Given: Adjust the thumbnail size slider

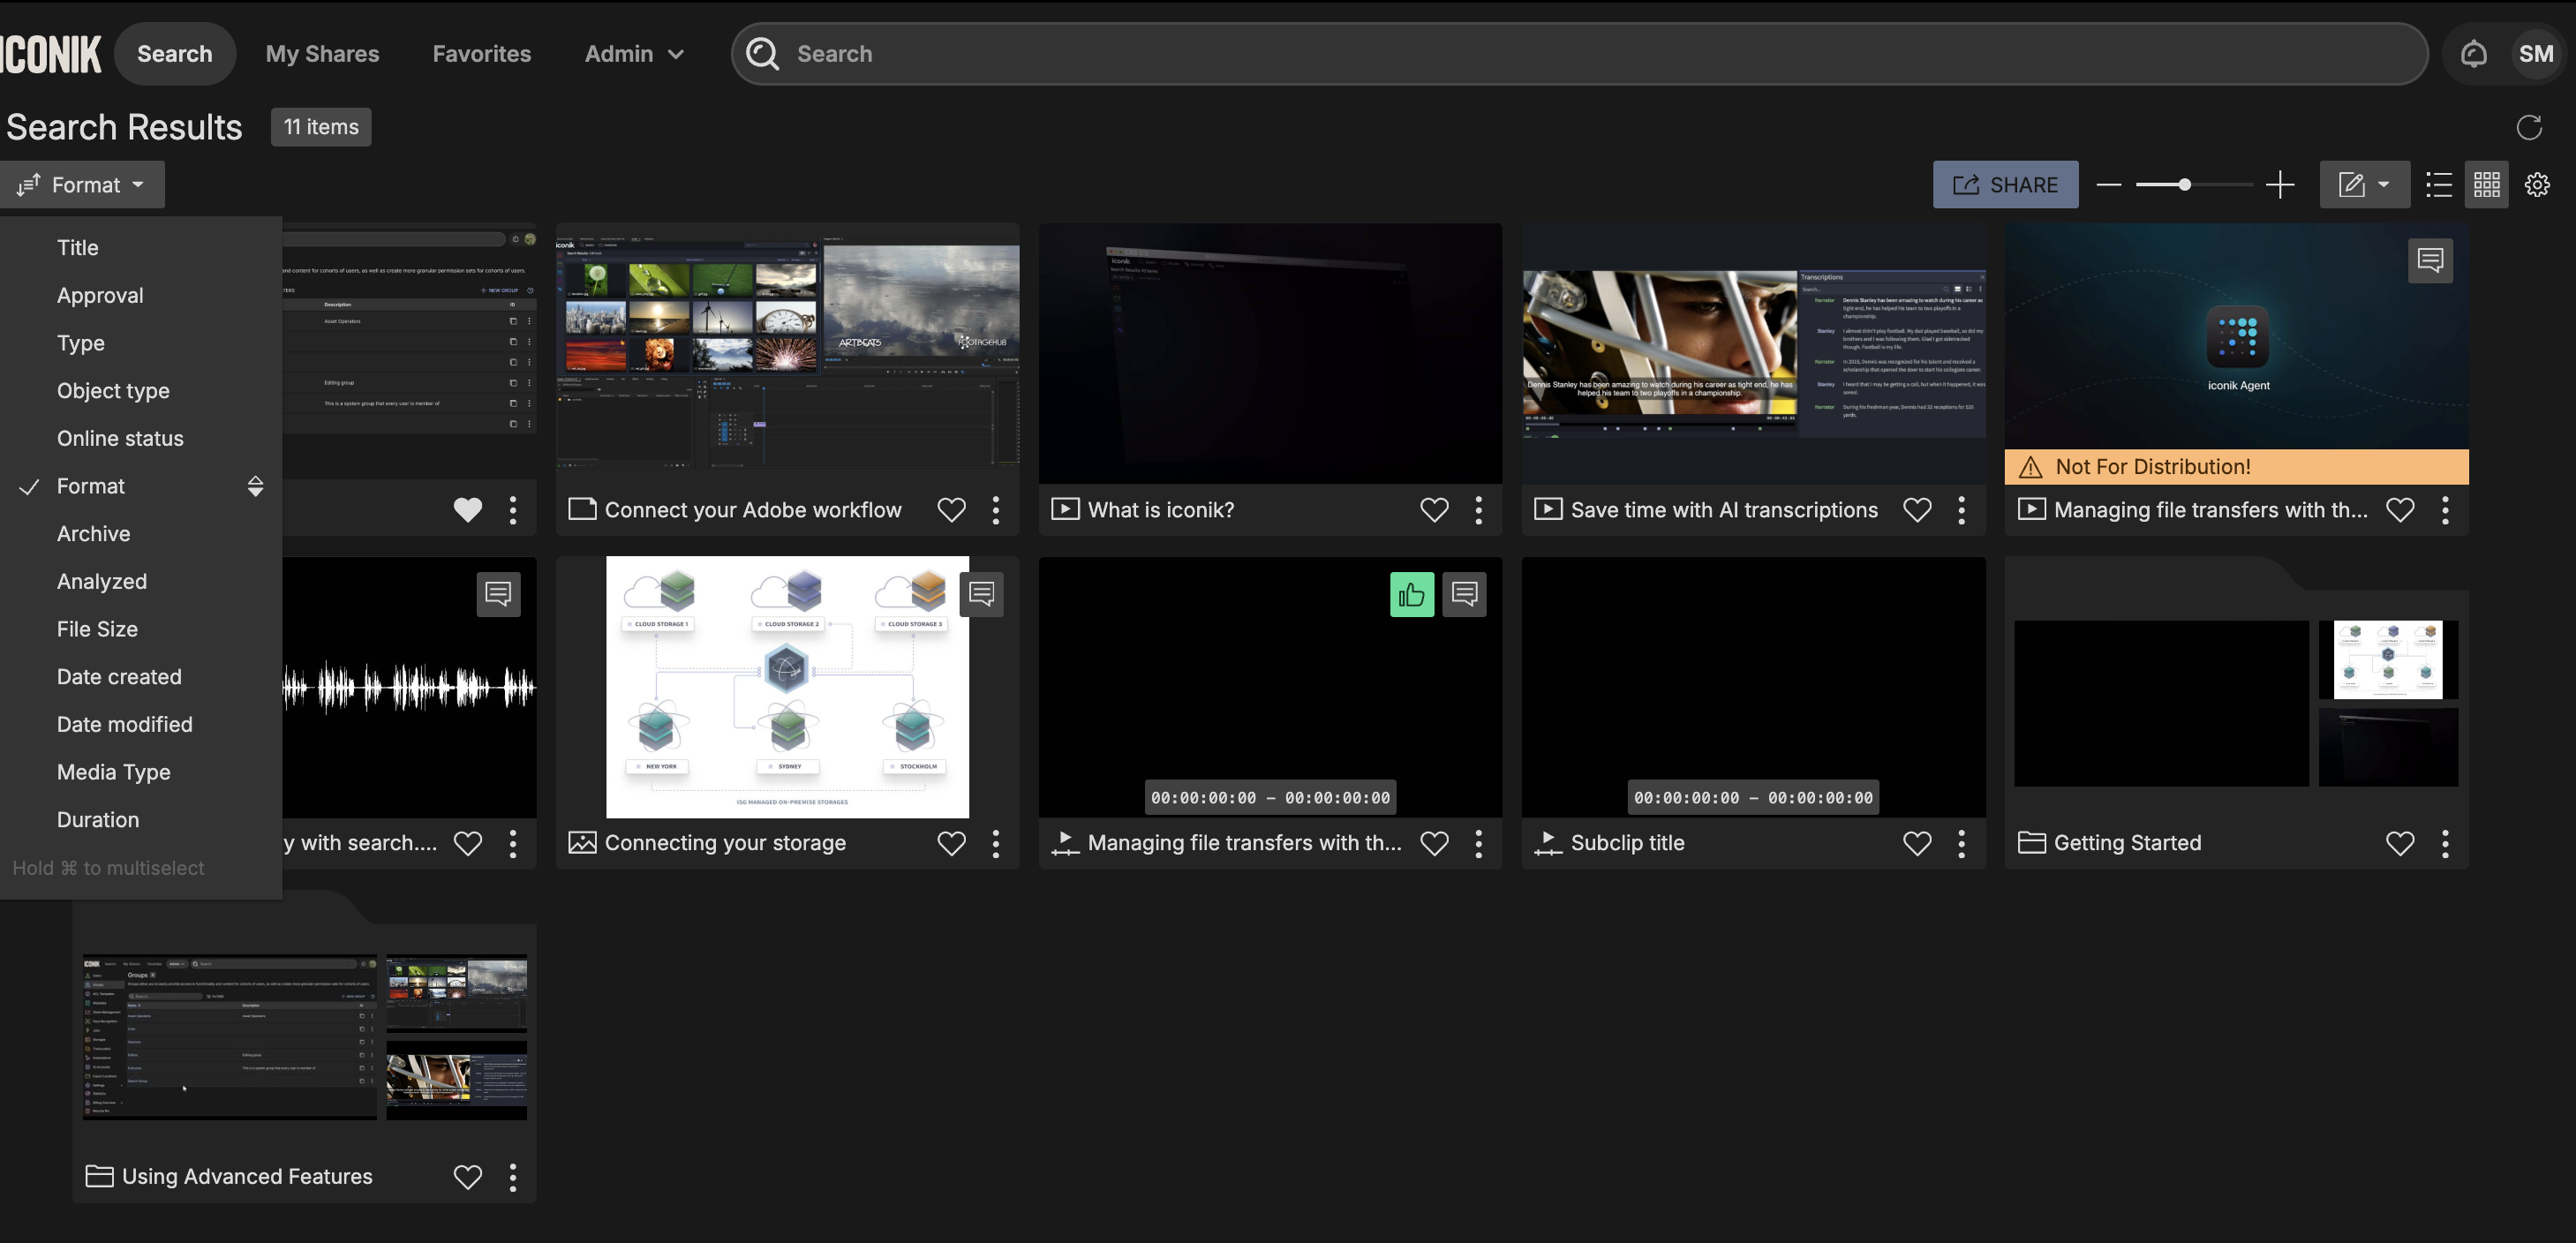Looking at the screenshot, I should point(2185,185).
